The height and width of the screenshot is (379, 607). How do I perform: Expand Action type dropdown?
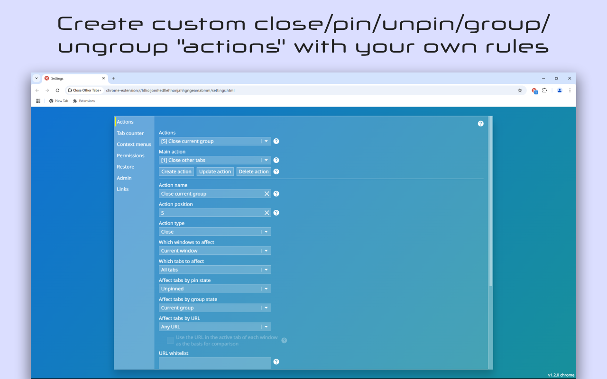pyautogui.click(x=215, y=232)
